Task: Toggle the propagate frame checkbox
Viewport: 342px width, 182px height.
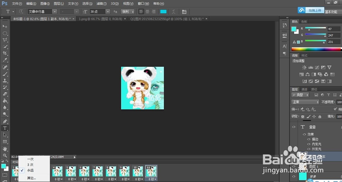Action: (x=335, y=109)
